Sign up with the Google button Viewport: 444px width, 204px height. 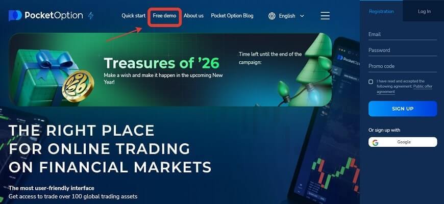pyautogui.click(x=403, y=142)
